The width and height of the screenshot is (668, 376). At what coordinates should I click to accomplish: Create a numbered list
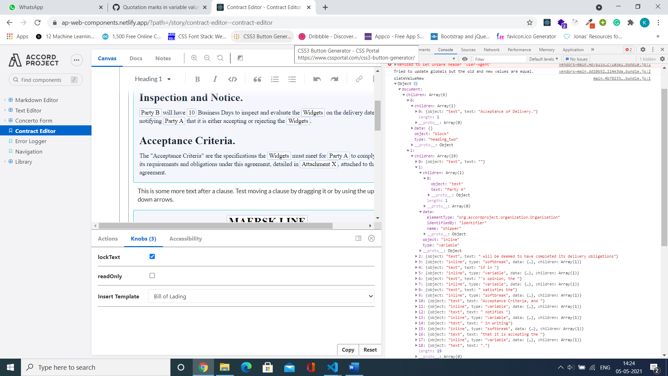click(x=275, y=79)
